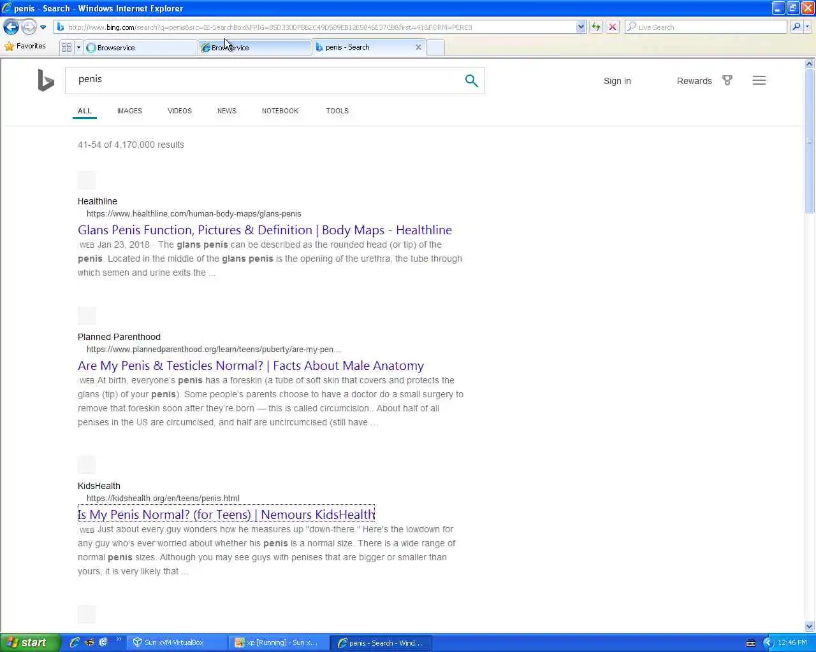The width and height of the screenshot is (816, 652).
Task: Click Sign in link
Action: [617, 81]
